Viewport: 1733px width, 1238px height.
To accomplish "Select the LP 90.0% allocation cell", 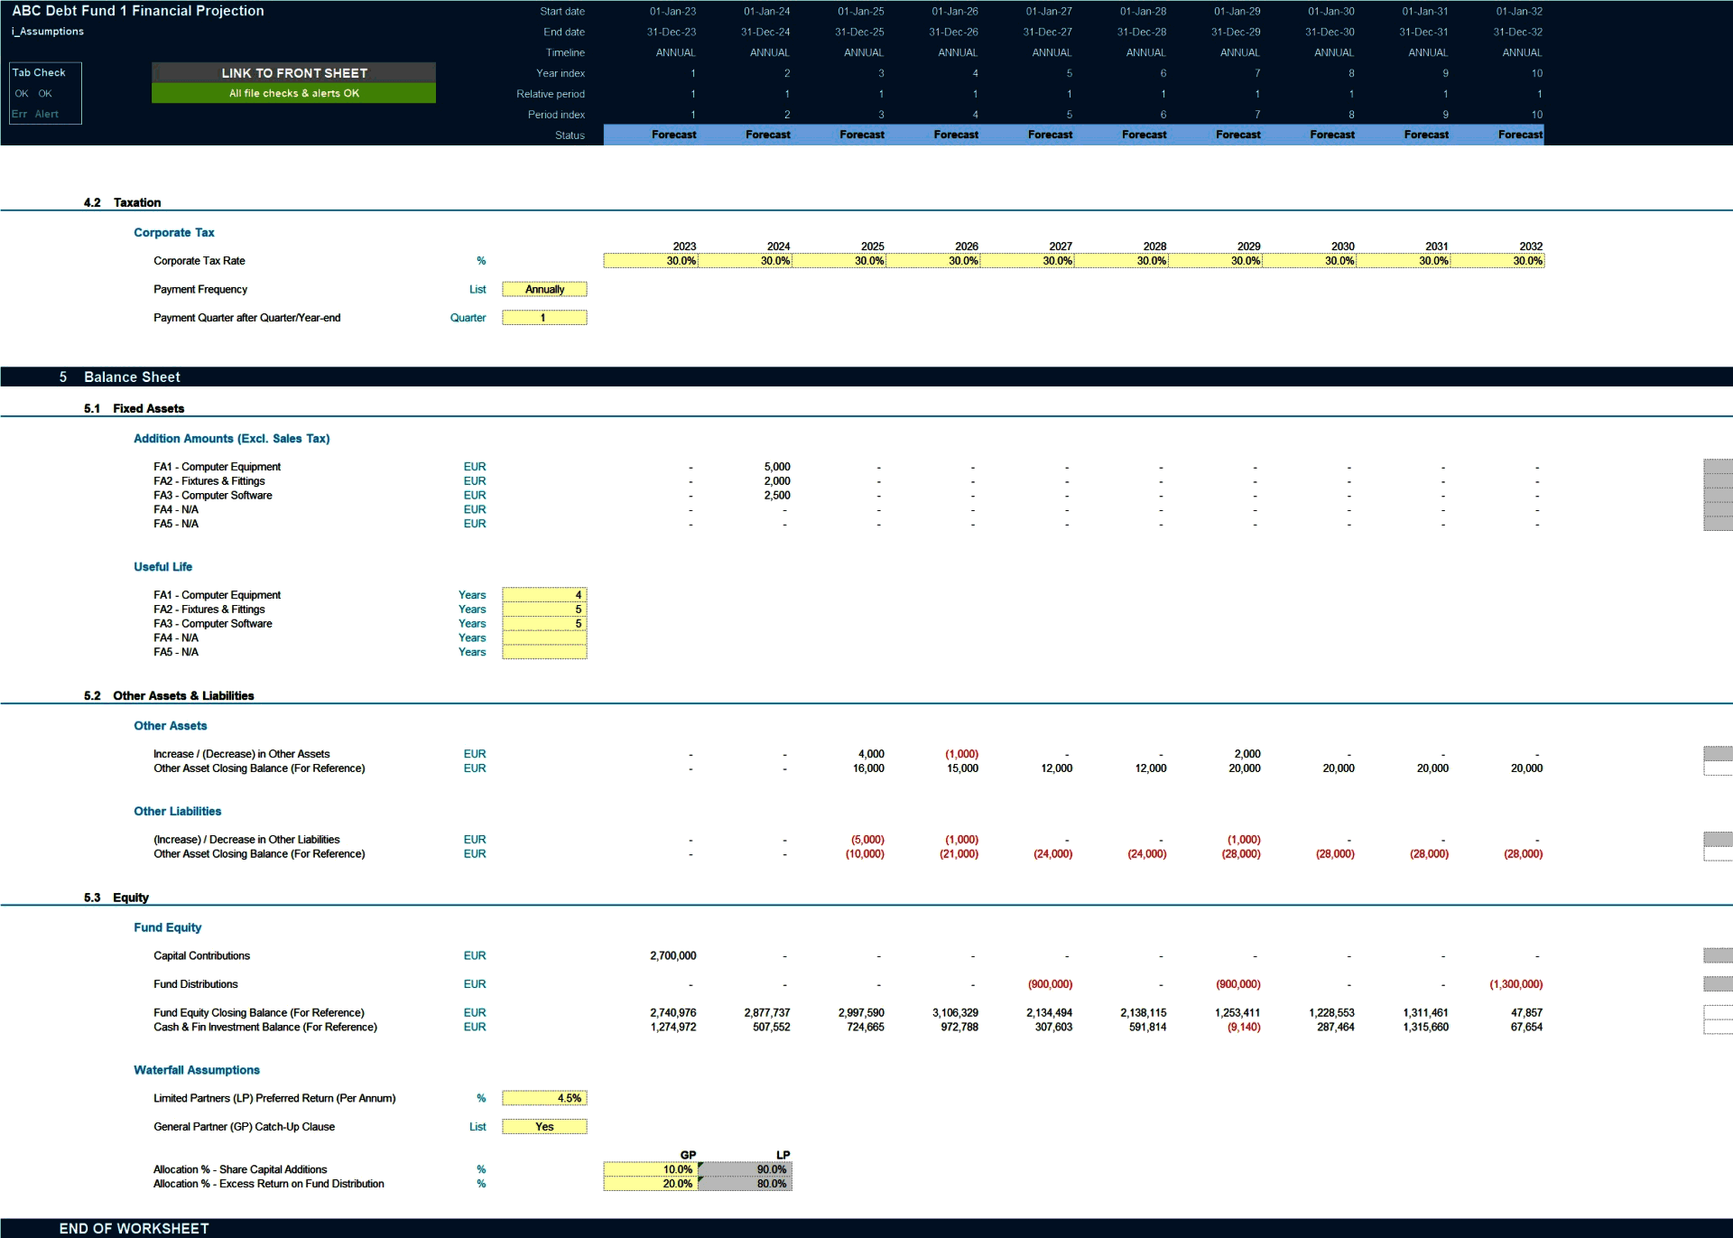I will [x=747, y=1168].
